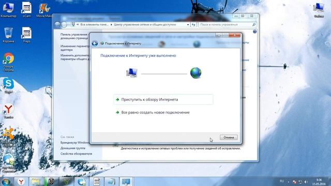Open File Explorer from the taskbar

point(36,181)
